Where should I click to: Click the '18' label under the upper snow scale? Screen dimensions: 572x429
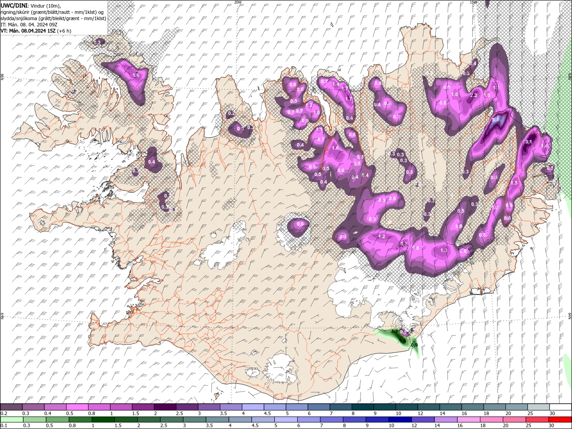486,413
